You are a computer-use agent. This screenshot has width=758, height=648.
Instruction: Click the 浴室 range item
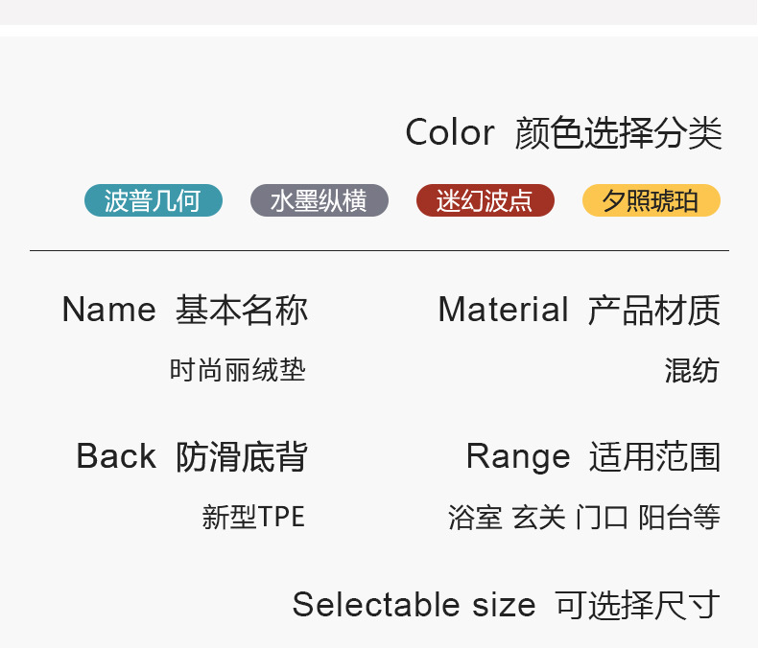tap(475, 518)
